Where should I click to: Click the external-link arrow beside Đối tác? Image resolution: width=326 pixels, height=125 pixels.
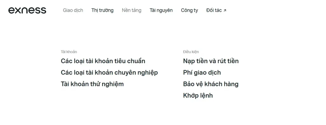click(225, 10)
